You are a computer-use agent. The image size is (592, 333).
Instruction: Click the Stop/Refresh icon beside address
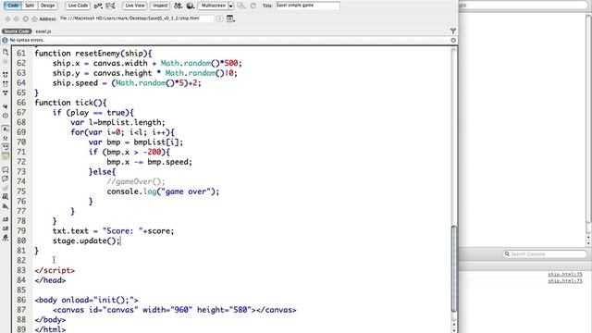[x=25, y=18]
